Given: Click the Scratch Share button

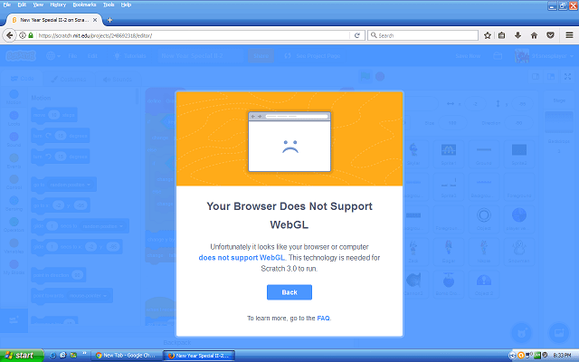Looking at the screenshot, I should pyautogui.click(x=261, y=56).
